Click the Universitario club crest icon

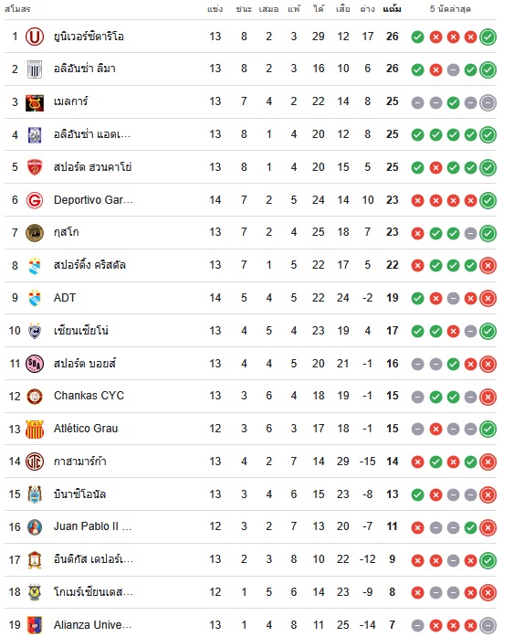[35, 37]
